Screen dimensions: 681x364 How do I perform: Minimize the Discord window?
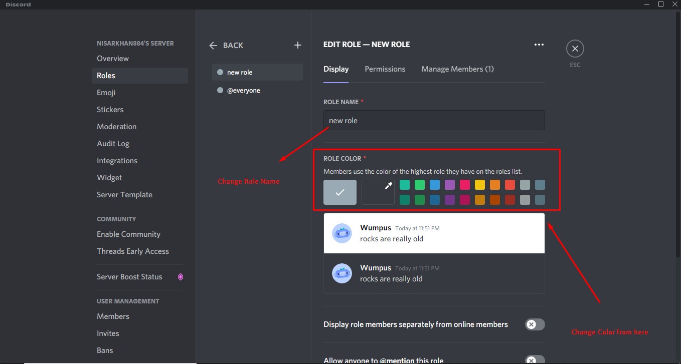pos(647,4)
